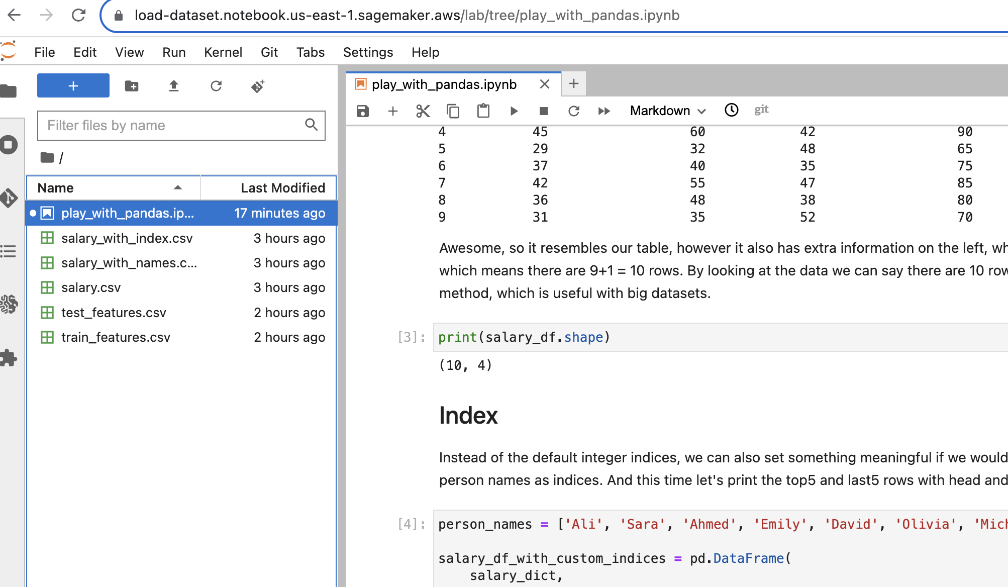This screenshot has width=1008, height=587.
Task: Click the person_names code line
Action: [723, 524]
